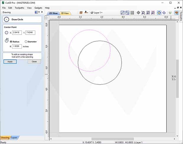The width and height of the screenshot is (183, 144).
Task: Click the Draw Circle tool icon
Action: (x=6, y=20)
